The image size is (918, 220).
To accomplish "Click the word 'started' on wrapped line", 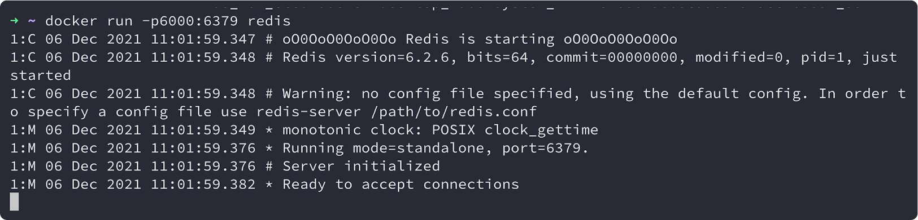I will (41, 75).
